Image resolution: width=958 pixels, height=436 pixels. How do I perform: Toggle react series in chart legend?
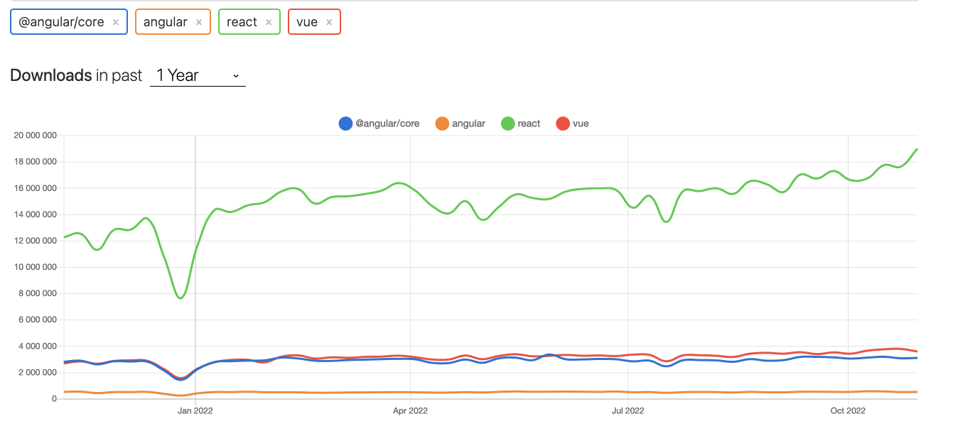[x=521, y=124]
